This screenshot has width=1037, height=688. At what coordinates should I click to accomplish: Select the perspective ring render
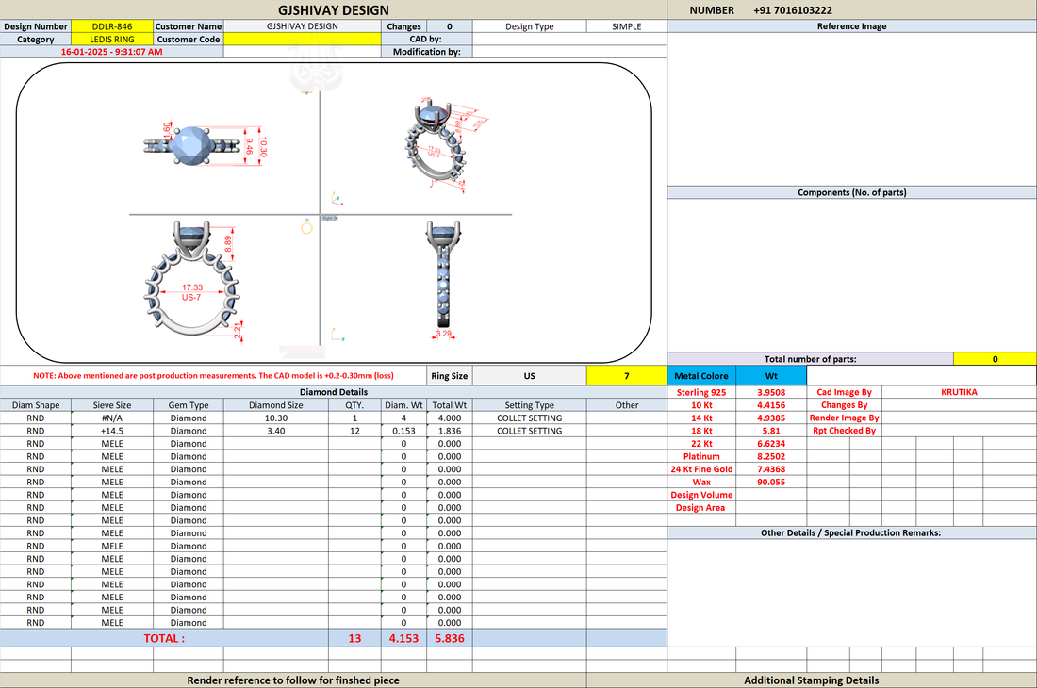click(437, 142)
